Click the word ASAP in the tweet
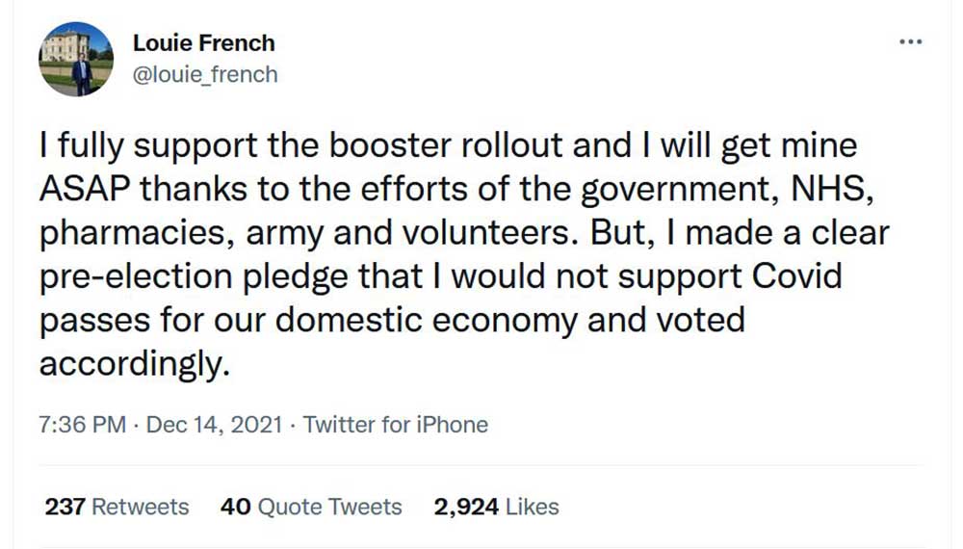This screenshot has width=963, height=549. pyautogui.click(x=85, y=190)
